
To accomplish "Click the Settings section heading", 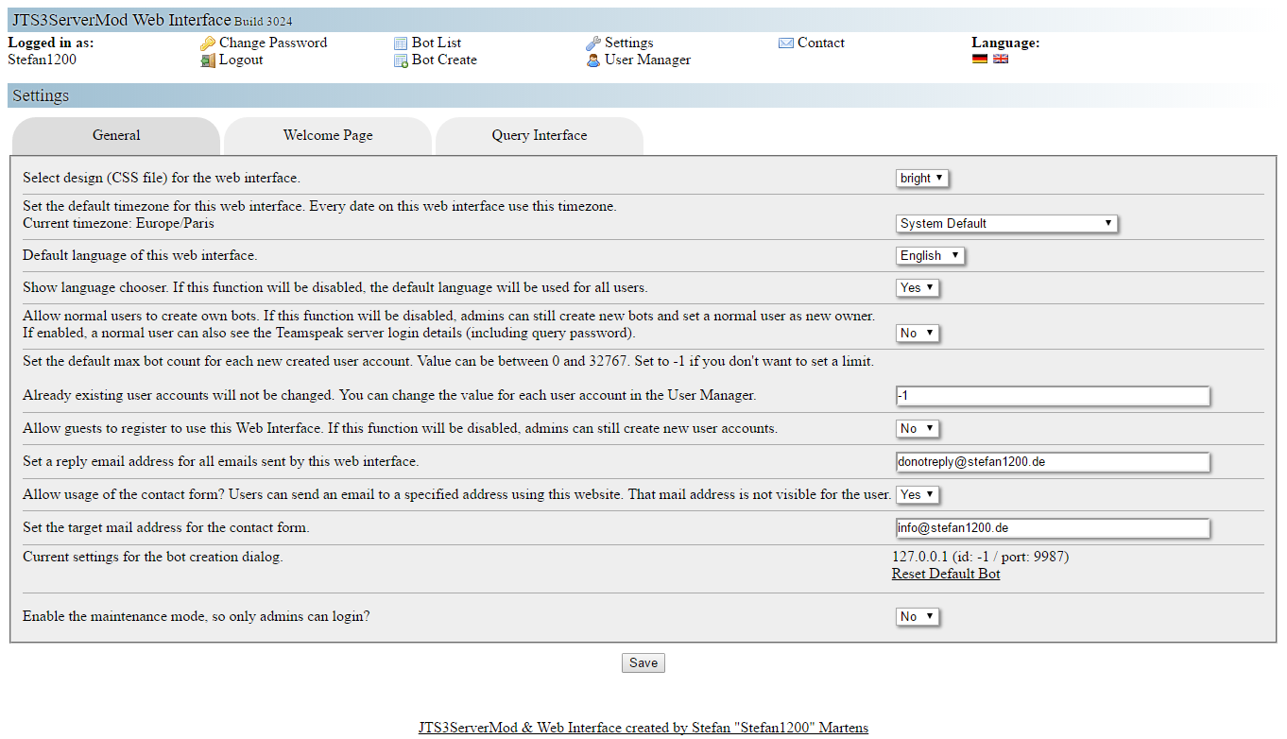I will 41,95.
